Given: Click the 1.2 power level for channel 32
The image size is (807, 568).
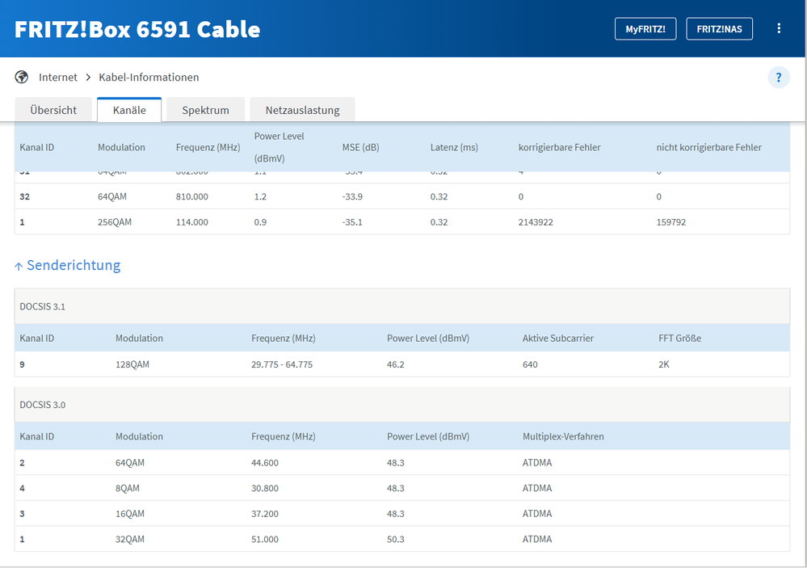Looking at the screenshot, I should click(260, 196).
